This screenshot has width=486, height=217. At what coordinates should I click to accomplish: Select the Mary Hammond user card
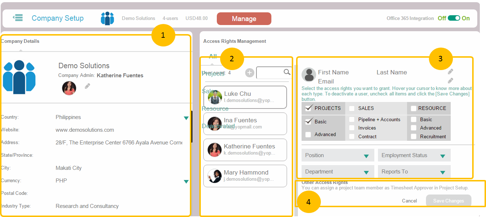click(245, 176)
